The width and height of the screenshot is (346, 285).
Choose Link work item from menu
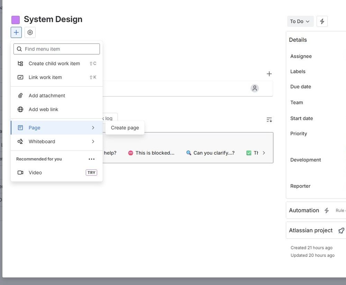tap(57, 77)
